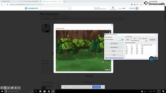Click the taskbar microphone icon
This screenshot has width=166, height=93.
(x=32, y=91)
